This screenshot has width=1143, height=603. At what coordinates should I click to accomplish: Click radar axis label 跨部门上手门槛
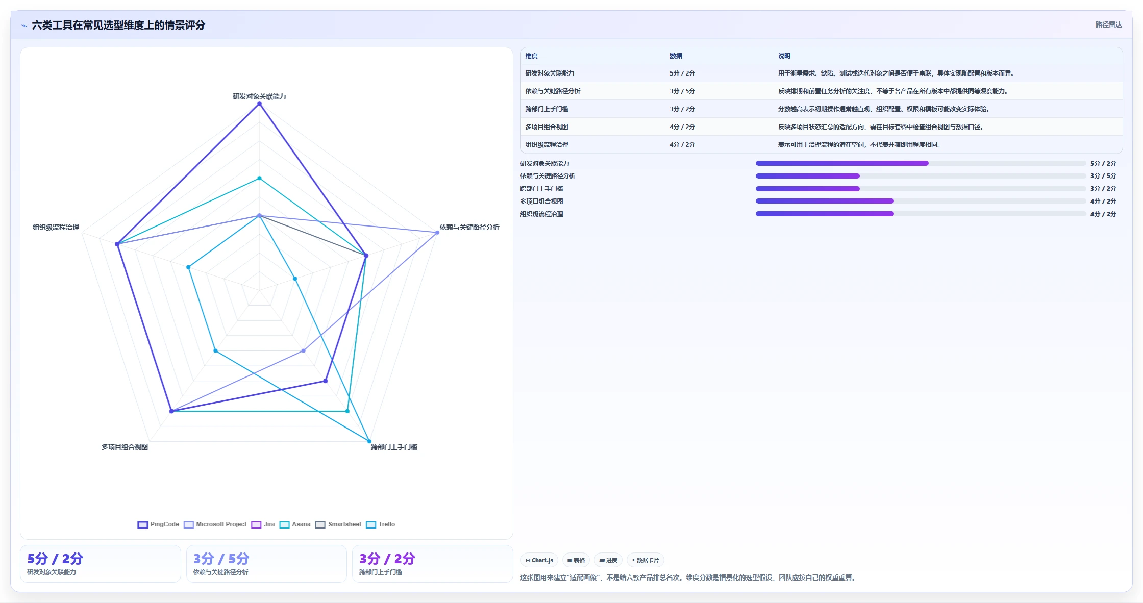[394, 447]
